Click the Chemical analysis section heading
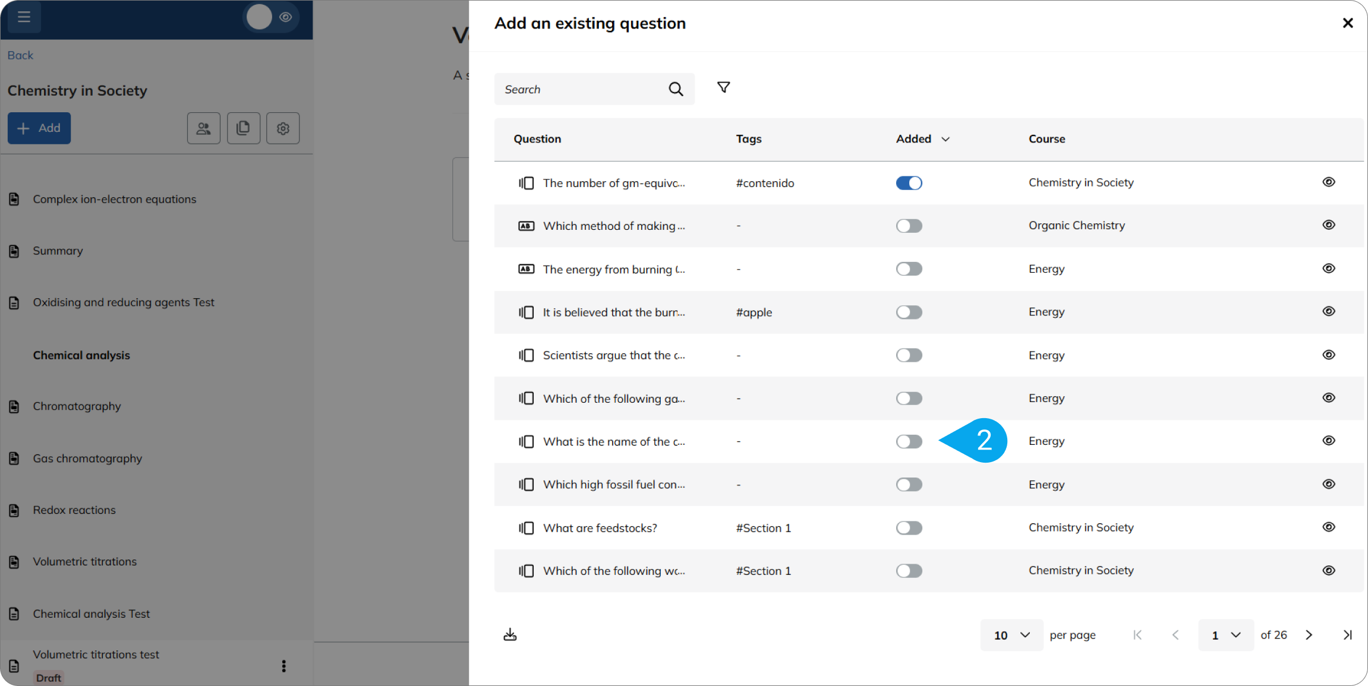The width and height of the screenshot is (1368, 686). tap(81, 355)
